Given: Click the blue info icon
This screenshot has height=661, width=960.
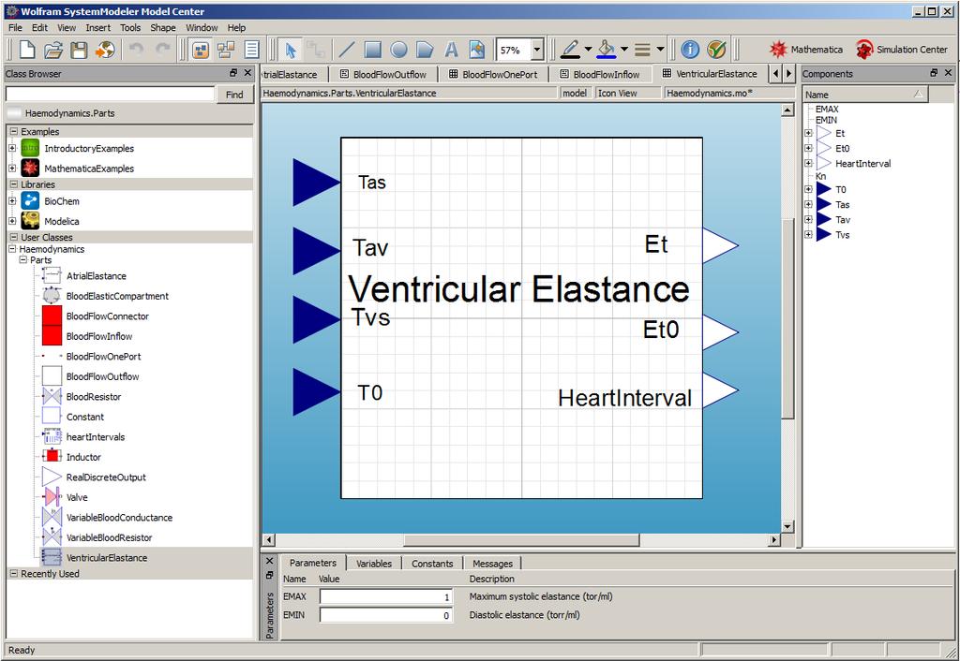Looking at the screenshot, I should (x=690, y=50).
